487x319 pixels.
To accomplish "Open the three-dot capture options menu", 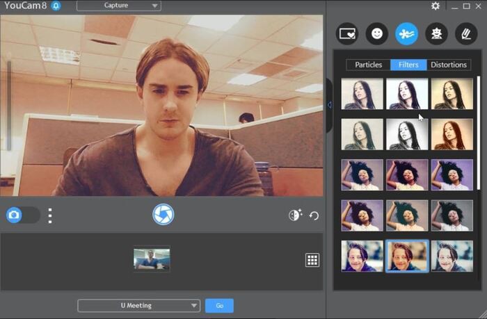I will [50, 215].
